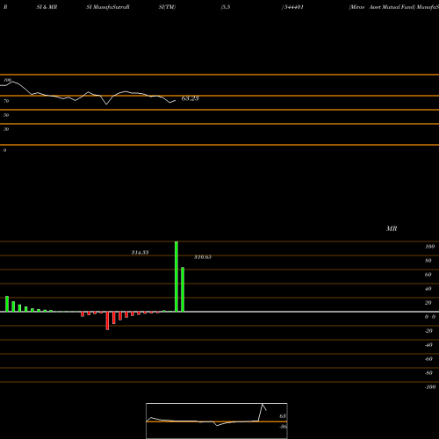Click the 314.33 value label above bars
Viewport: 439px width, 439px height.
(x=140, y=252)
